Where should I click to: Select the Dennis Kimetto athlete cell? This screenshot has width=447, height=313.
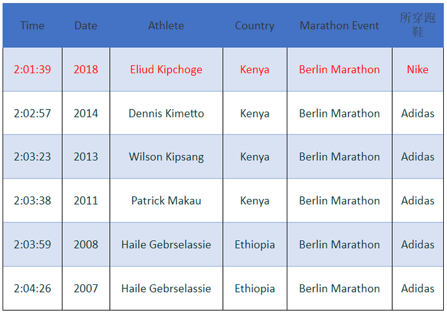(166, 113)
